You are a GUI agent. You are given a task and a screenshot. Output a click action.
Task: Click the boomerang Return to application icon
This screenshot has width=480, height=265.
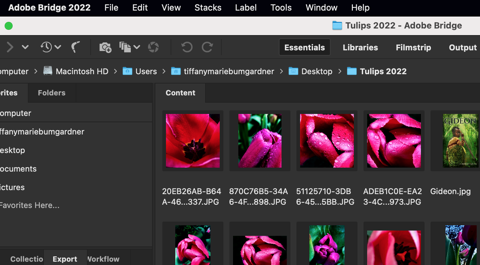click(76, 47)
